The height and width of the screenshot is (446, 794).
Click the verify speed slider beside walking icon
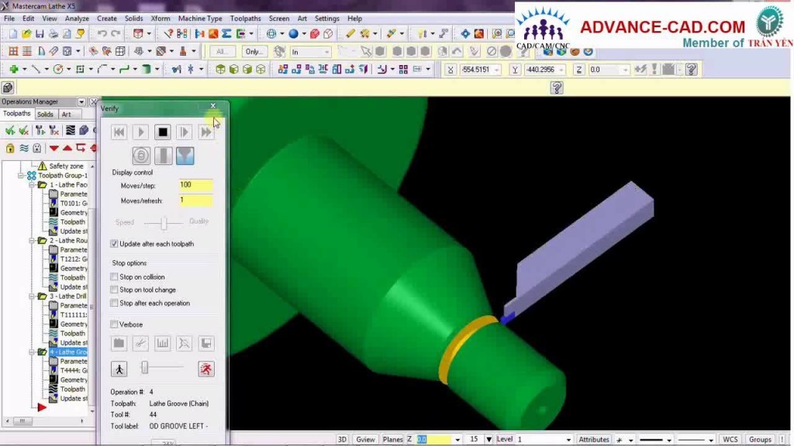(146, 368)
